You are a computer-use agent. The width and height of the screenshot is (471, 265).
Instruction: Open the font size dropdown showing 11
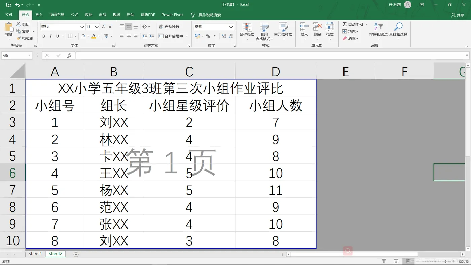pyautogui.click(x=97, y=27)
